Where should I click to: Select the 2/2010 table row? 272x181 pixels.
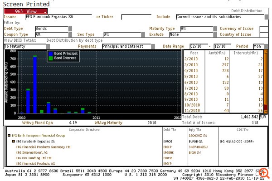[x=223, y=59]
